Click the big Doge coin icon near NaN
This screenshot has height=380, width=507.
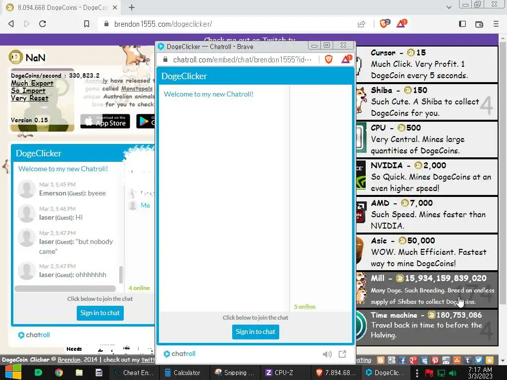[15, 57]
